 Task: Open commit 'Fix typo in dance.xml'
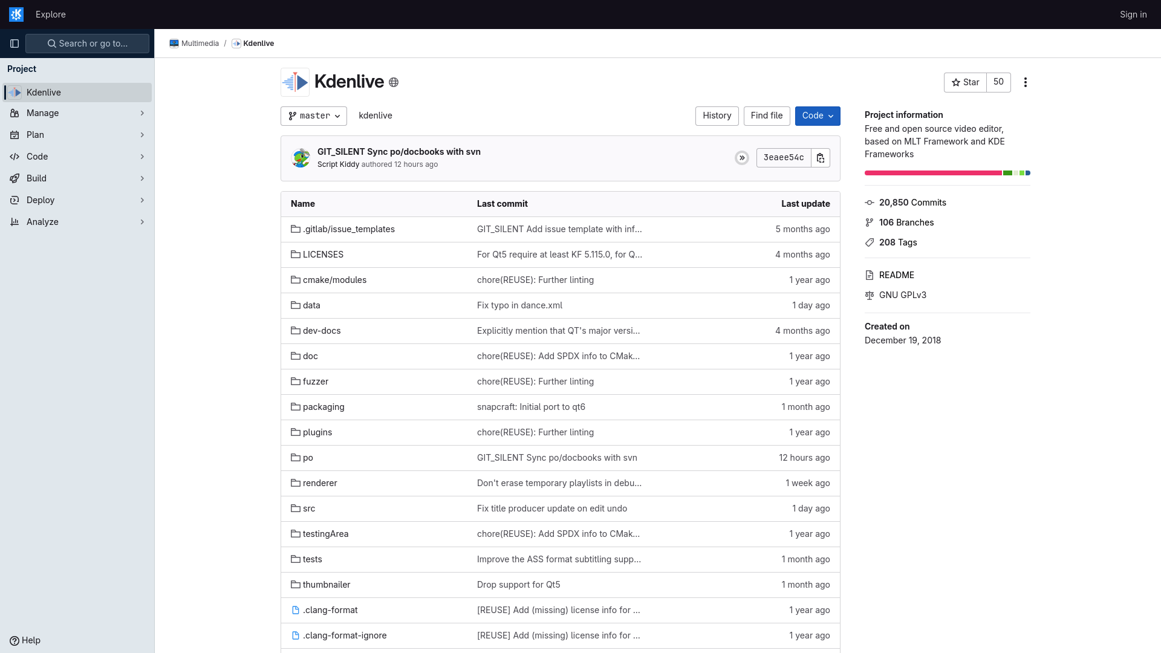(x=519, y=305)
